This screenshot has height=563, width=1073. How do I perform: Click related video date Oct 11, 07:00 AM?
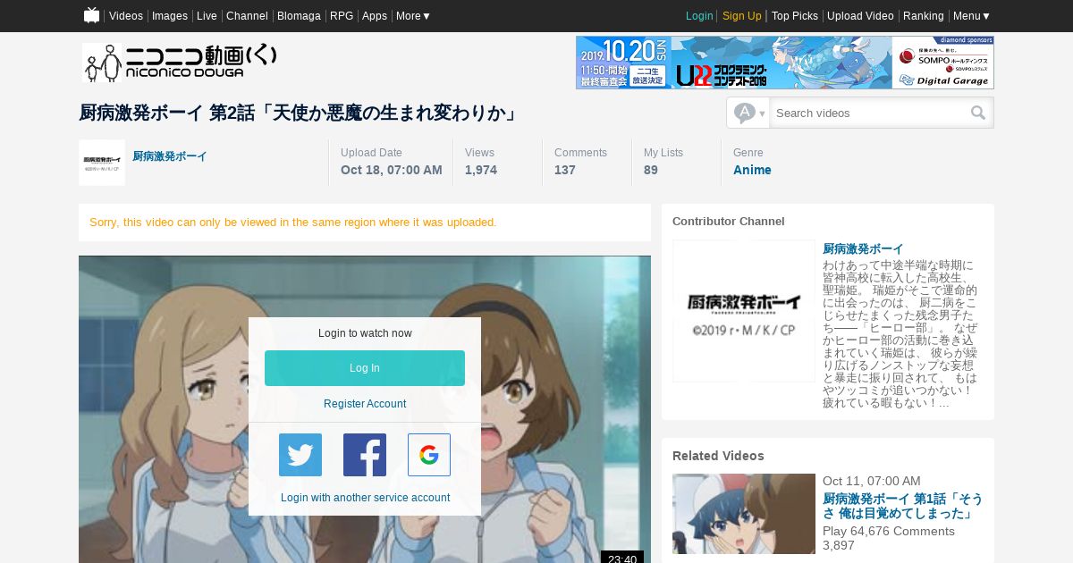click(872, 481)
